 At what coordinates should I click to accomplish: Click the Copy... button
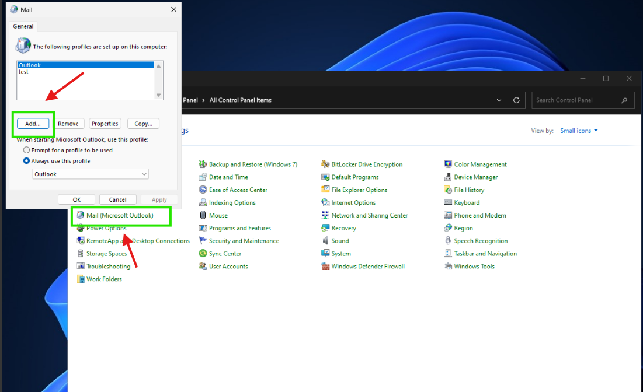point(143,124)
